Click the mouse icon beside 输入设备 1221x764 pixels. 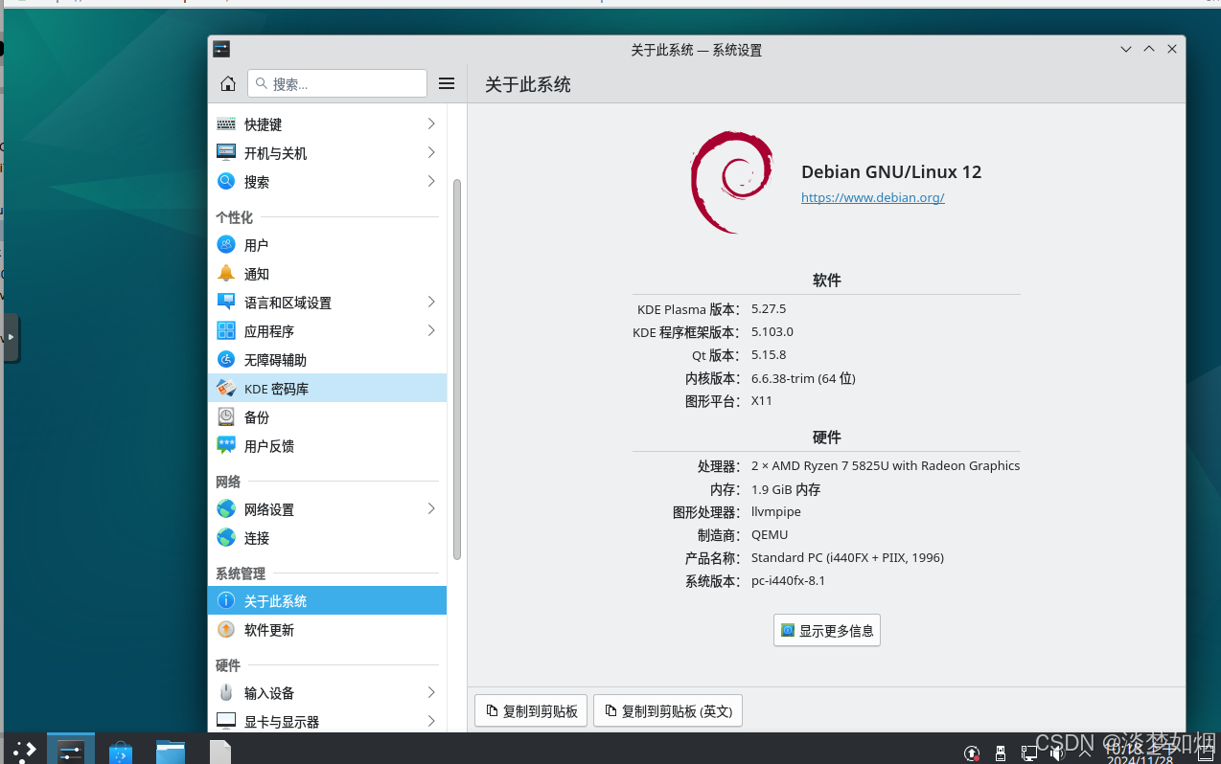226,692
